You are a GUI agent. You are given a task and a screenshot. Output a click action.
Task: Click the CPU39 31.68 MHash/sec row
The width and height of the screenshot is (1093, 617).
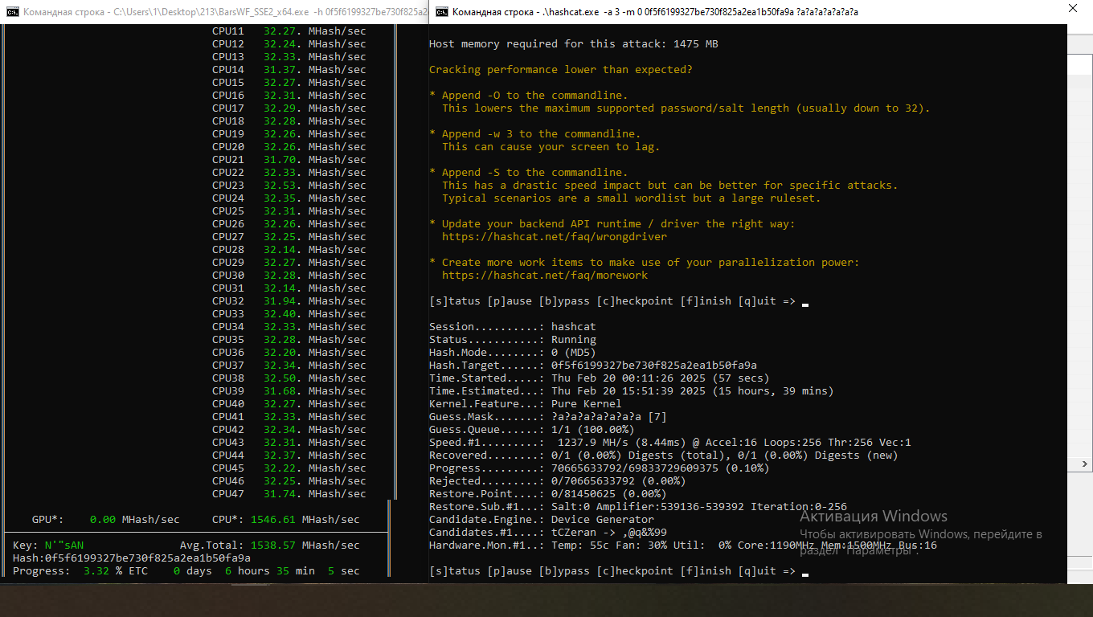[289, 391]
